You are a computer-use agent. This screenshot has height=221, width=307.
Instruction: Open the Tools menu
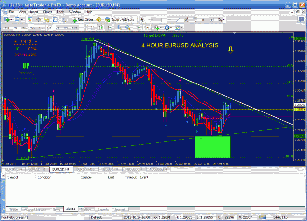(x=60, y=12)
